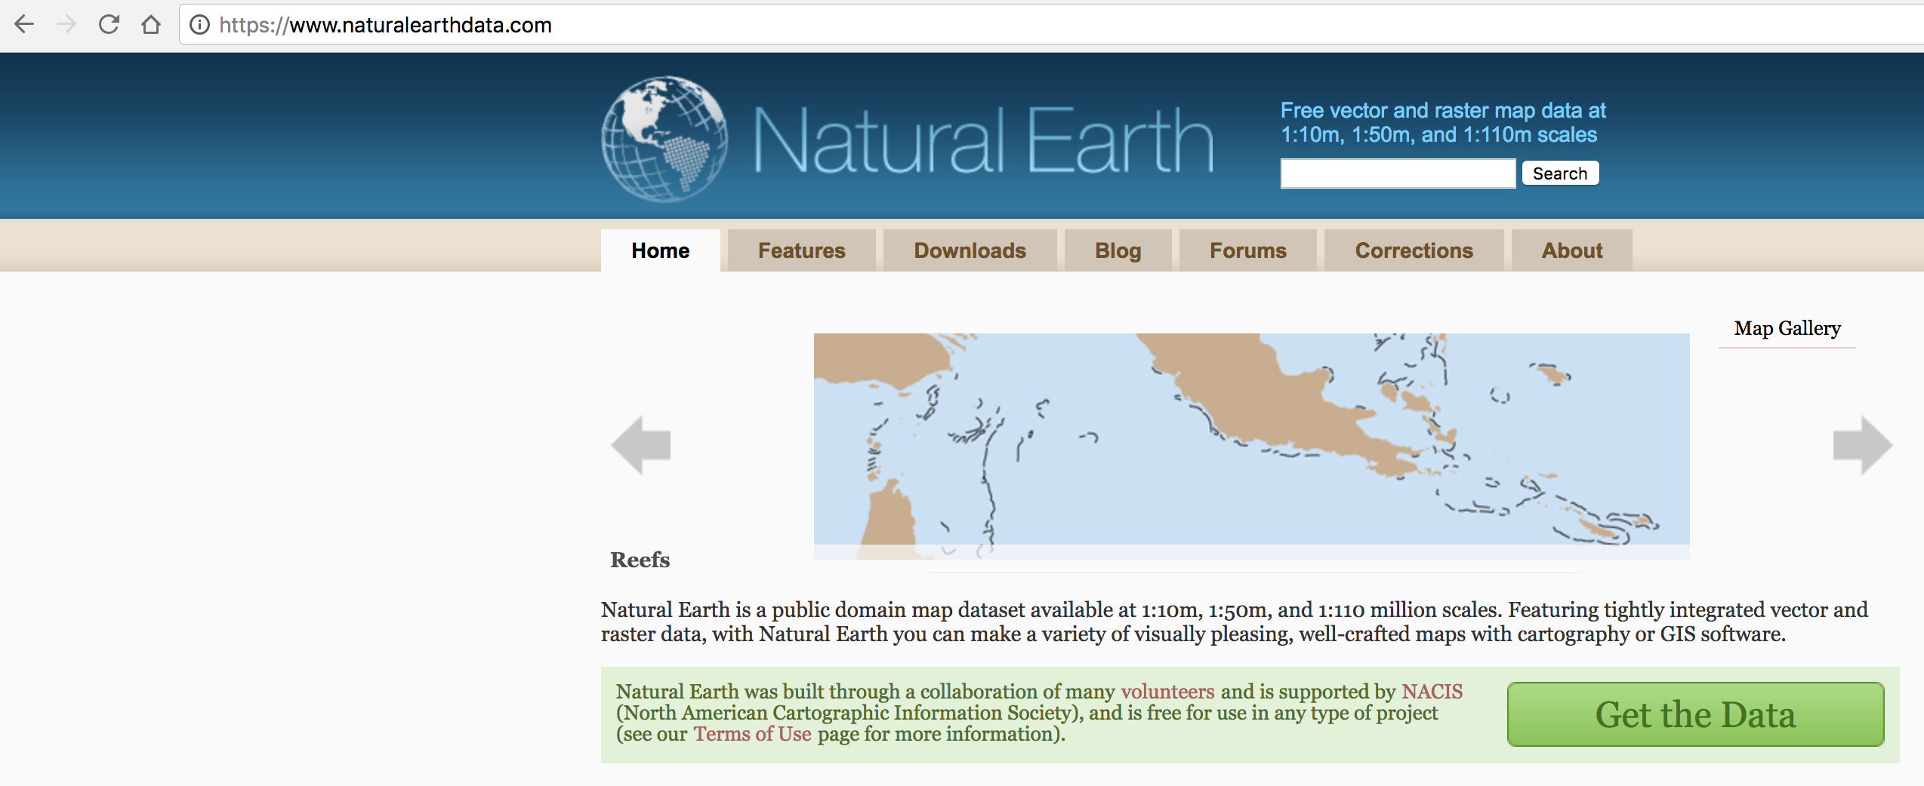
Task: Click the browser back arrow
Action: pyautogui.click(x=25, y=25)
